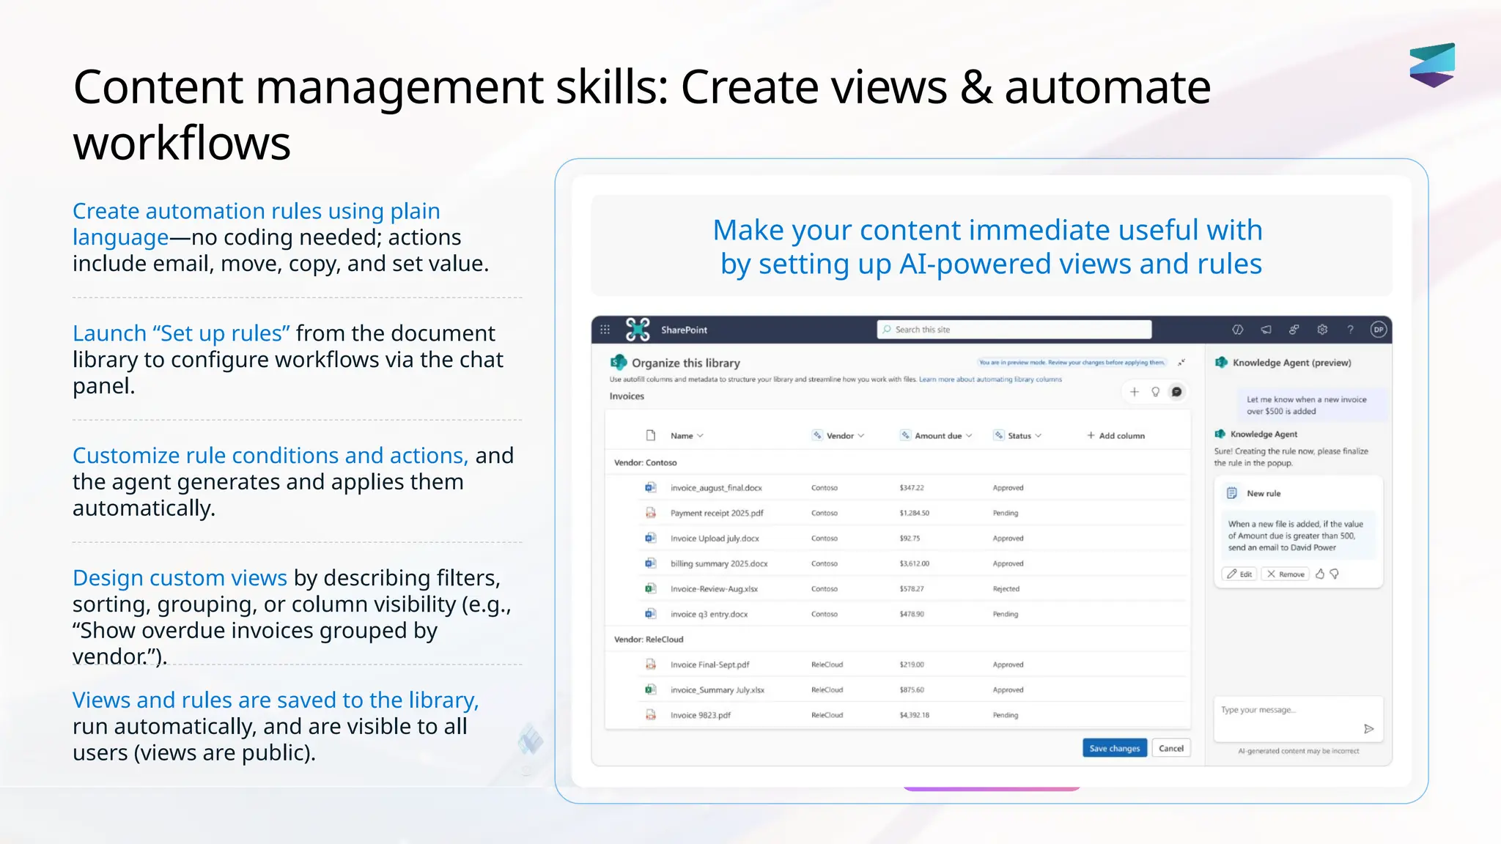Click the share network icon in header
This screenshot has height=844, width=1501.
click(1294, 330)
